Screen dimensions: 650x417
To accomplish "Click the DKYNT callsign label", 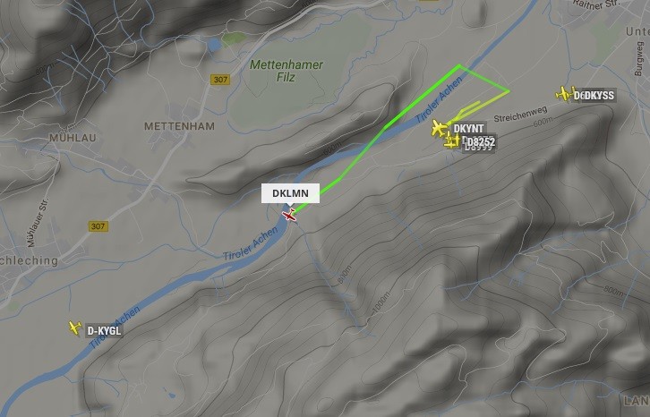I will click(x=468, y=129).
